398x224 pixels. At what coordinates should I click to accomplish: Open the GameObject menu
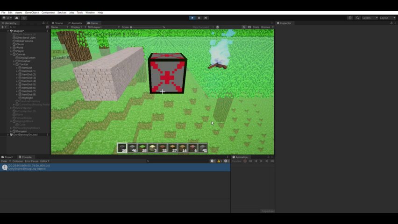[32, 13]
